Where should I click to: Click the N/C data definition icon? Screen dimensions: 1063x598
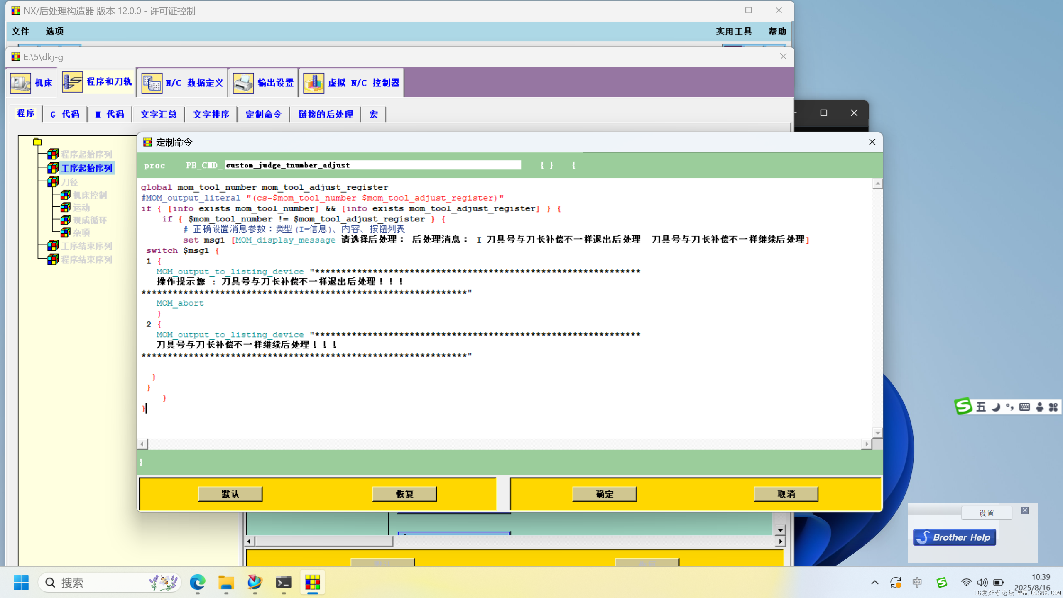click(x=152, y=83)
